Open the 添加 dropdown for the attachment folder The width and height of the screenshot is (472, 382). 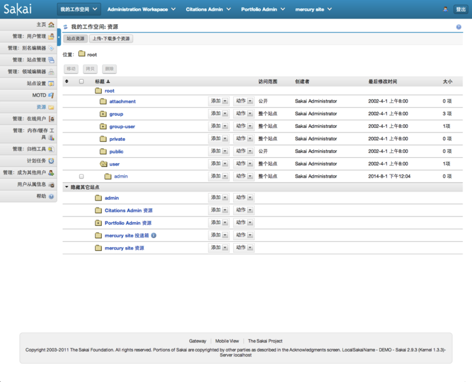click(x=219, y=101)
